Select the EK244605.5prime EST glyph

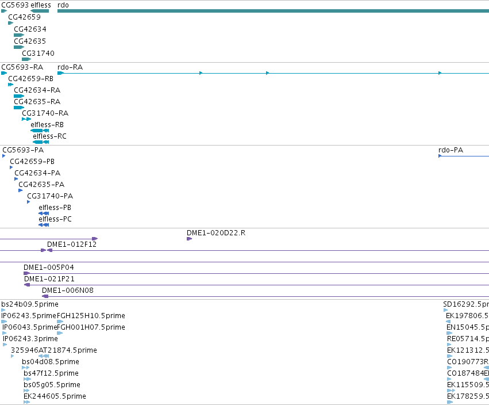[27, 402]
